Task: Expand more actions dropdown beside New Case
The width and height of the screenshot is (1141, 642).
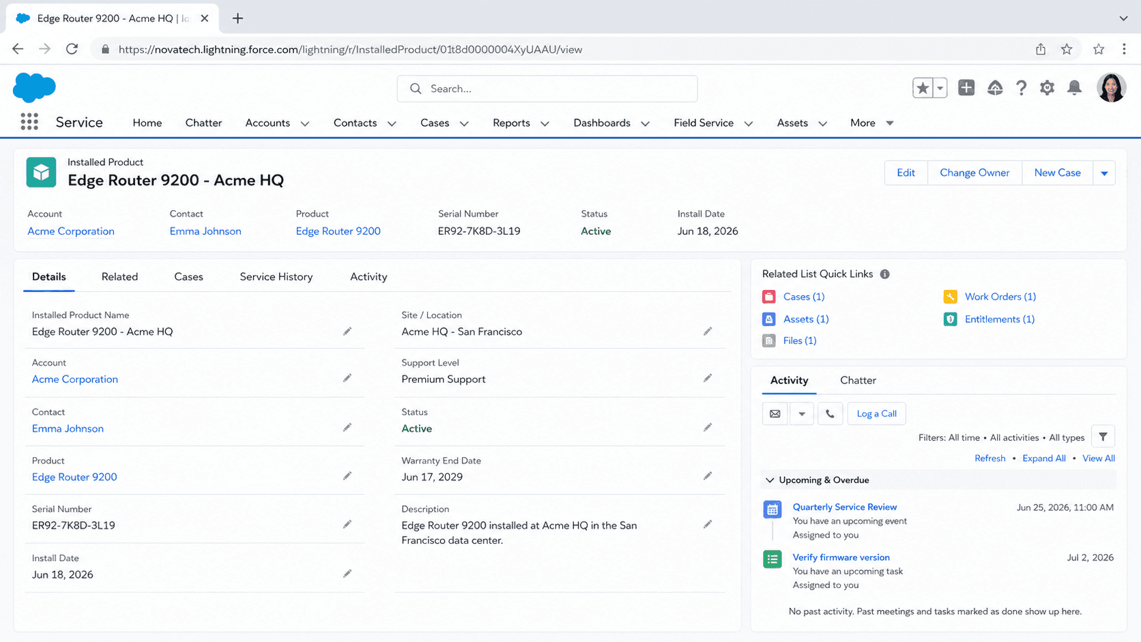Action: point(1104,173)
